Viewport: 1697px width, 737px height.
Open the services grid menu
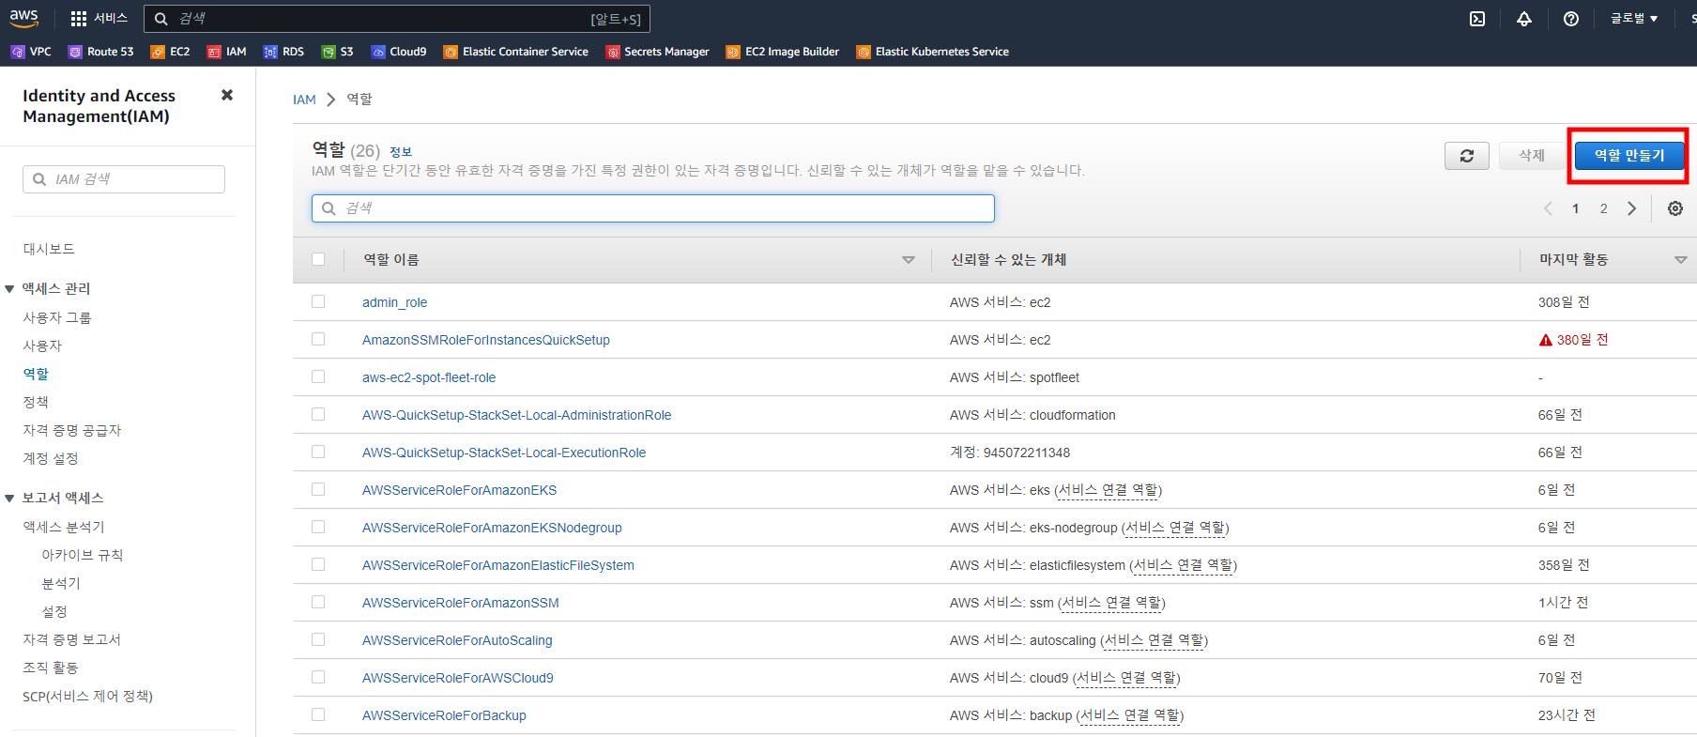pos(79,19)
